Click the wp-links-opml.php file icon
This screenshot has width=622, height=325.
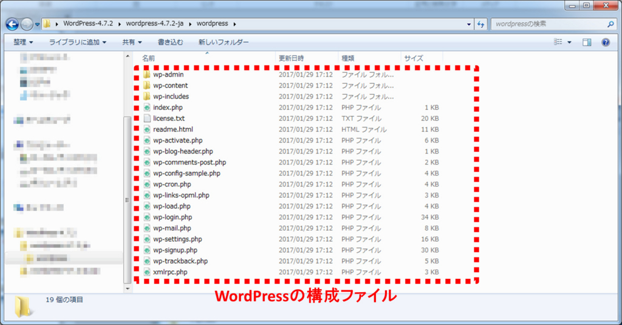(147, 195)
